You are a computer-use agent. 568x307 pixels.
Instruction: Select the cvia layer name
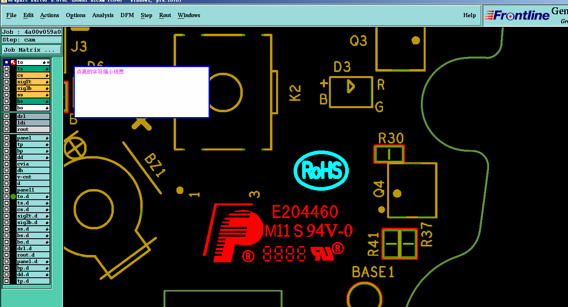point(33,164)
